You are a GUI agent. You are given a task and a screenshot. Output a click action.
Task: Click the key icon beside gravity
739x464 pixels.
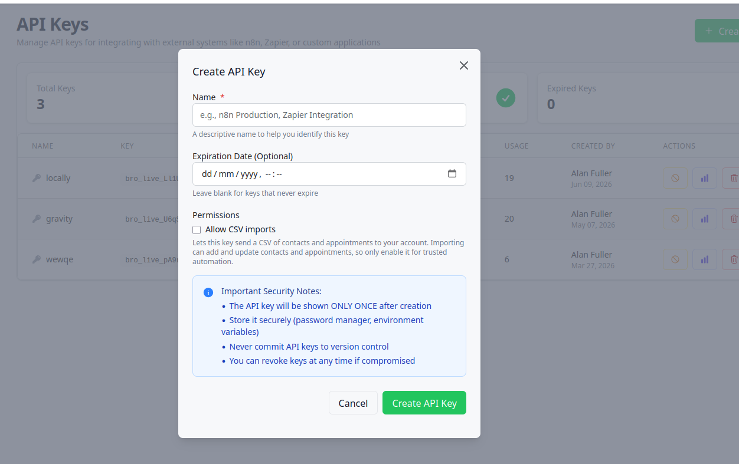[x=37, y=219]
